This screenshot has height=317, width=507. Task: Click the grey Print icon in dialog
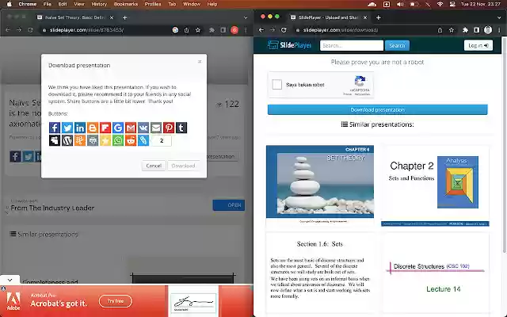[x=93, y=140]
